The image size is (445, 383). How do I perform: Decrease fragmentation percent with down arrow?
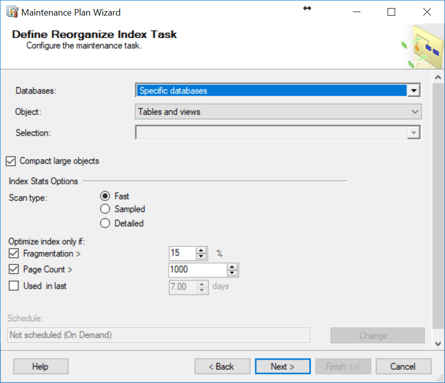click(x=201, y=256)
